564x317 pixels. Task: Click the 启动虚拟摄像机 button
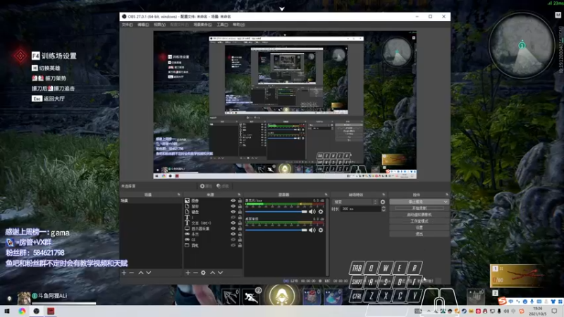click(x=419, y=215)
